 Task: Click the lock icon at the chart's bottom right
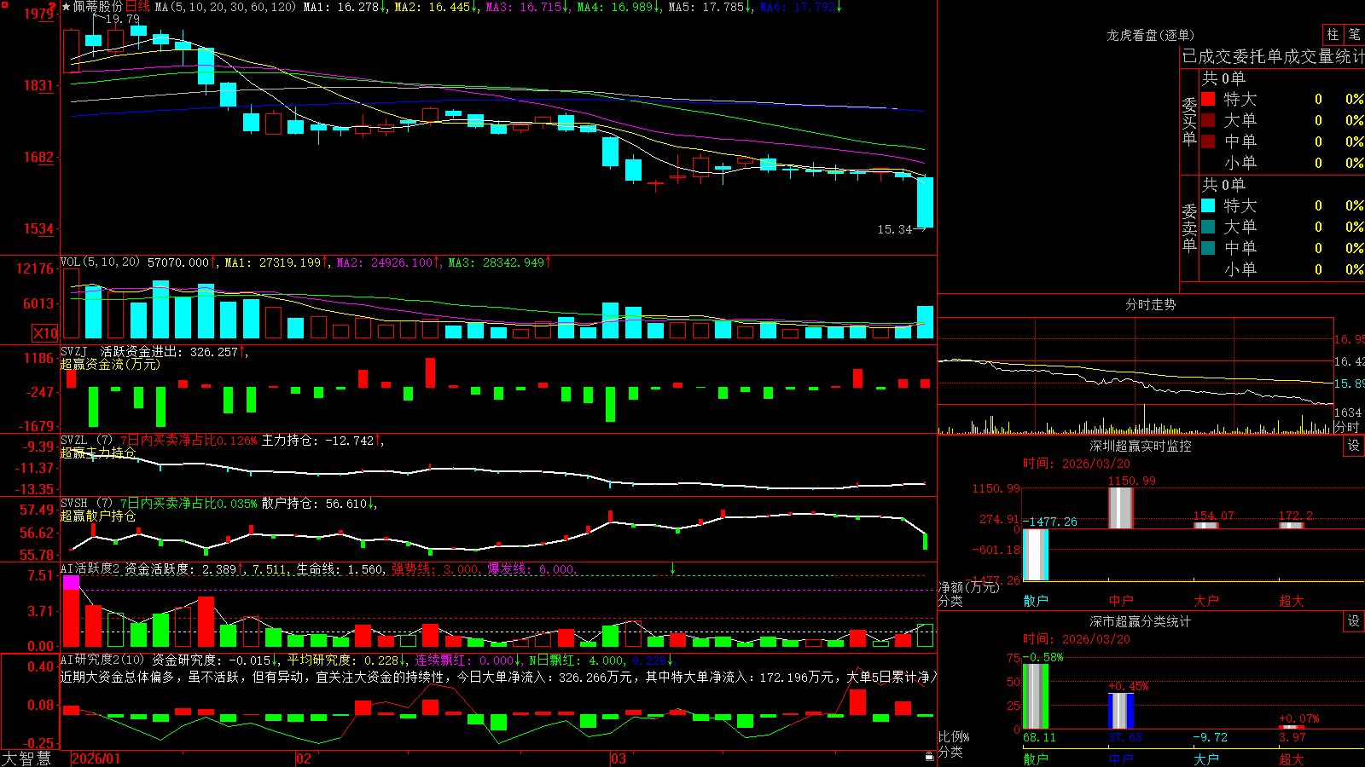coord(929,757)
